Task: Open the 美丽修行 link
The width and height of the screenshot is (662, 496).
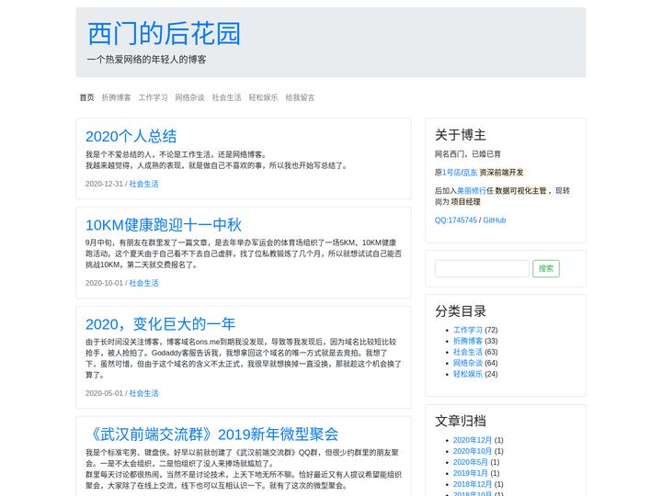Action: point(472,191)
